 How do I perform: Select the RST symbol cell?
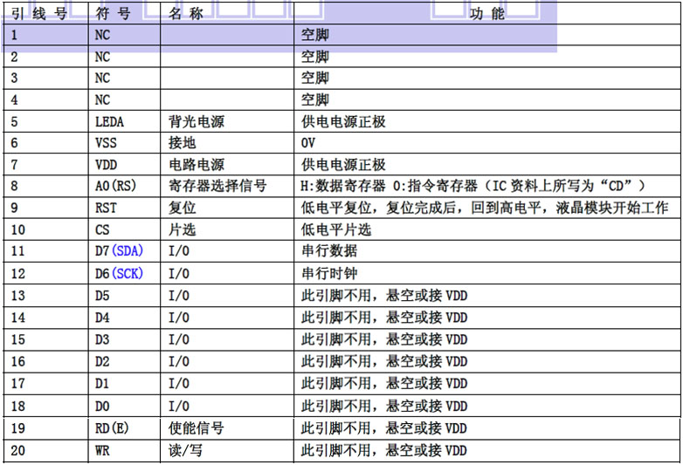[x=106, y=208]
